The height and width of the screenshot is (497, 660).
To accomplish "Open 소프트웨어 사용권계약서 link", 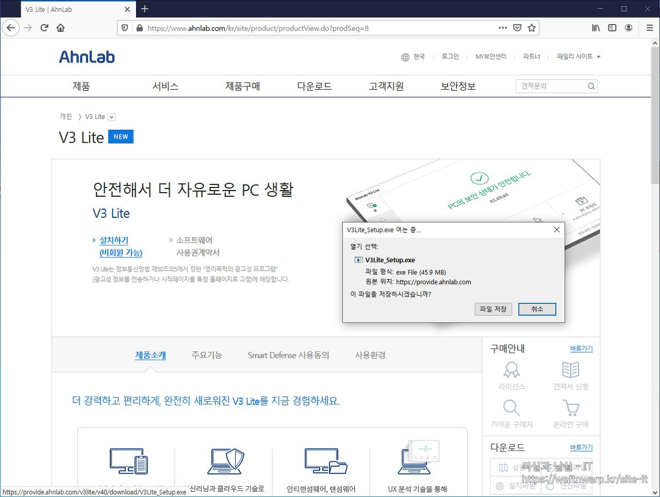I will (198, 246).
